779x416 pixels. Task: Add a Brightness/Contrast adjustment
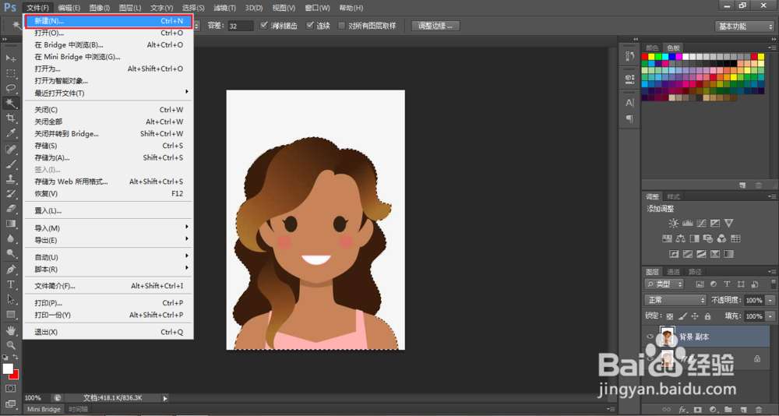(673, 223)
